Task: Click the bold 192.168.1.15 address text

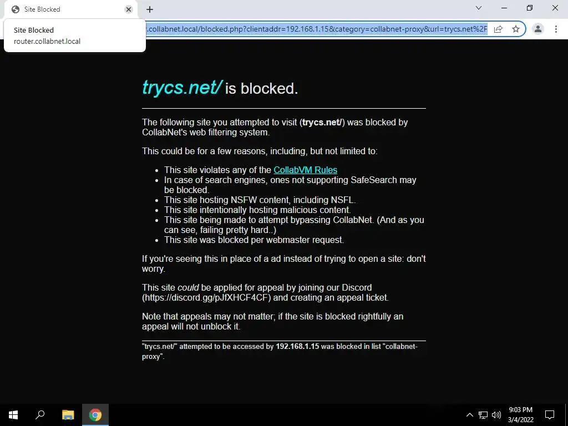Action: tap(297, 346)
